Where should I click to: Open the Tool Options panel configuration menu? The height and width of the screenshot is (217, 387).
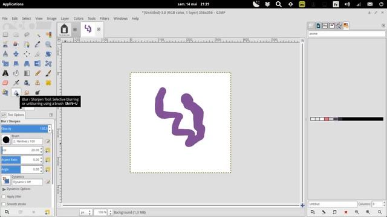51,115
